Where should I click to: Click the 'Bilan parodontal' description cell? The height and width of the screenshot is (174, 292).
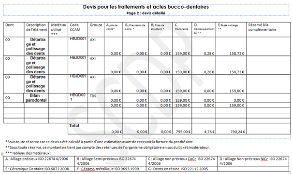click(x=36, y=98)
